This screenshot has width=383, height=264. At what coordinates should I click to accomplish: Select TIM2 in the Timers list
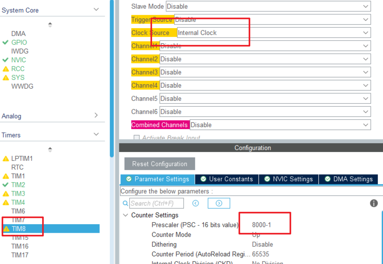[18, 185]
